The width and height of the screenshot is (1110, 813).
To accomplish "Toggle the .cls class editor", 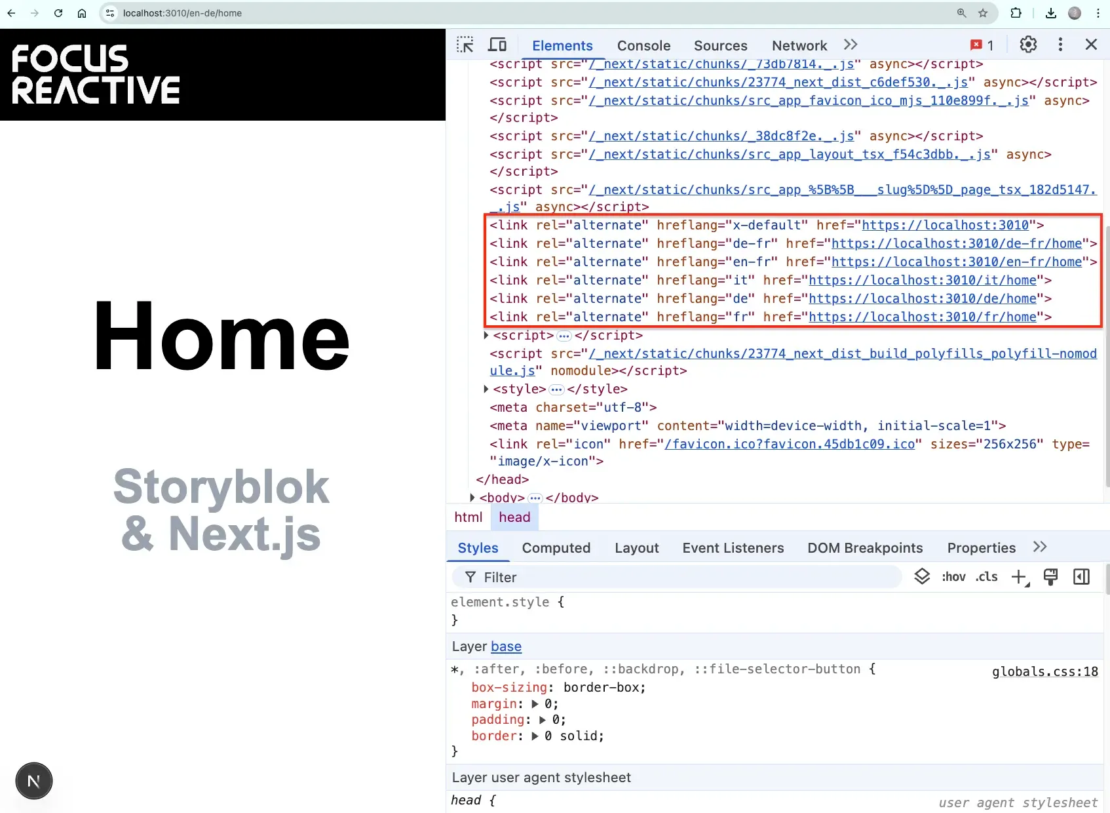I will point(986,577).
